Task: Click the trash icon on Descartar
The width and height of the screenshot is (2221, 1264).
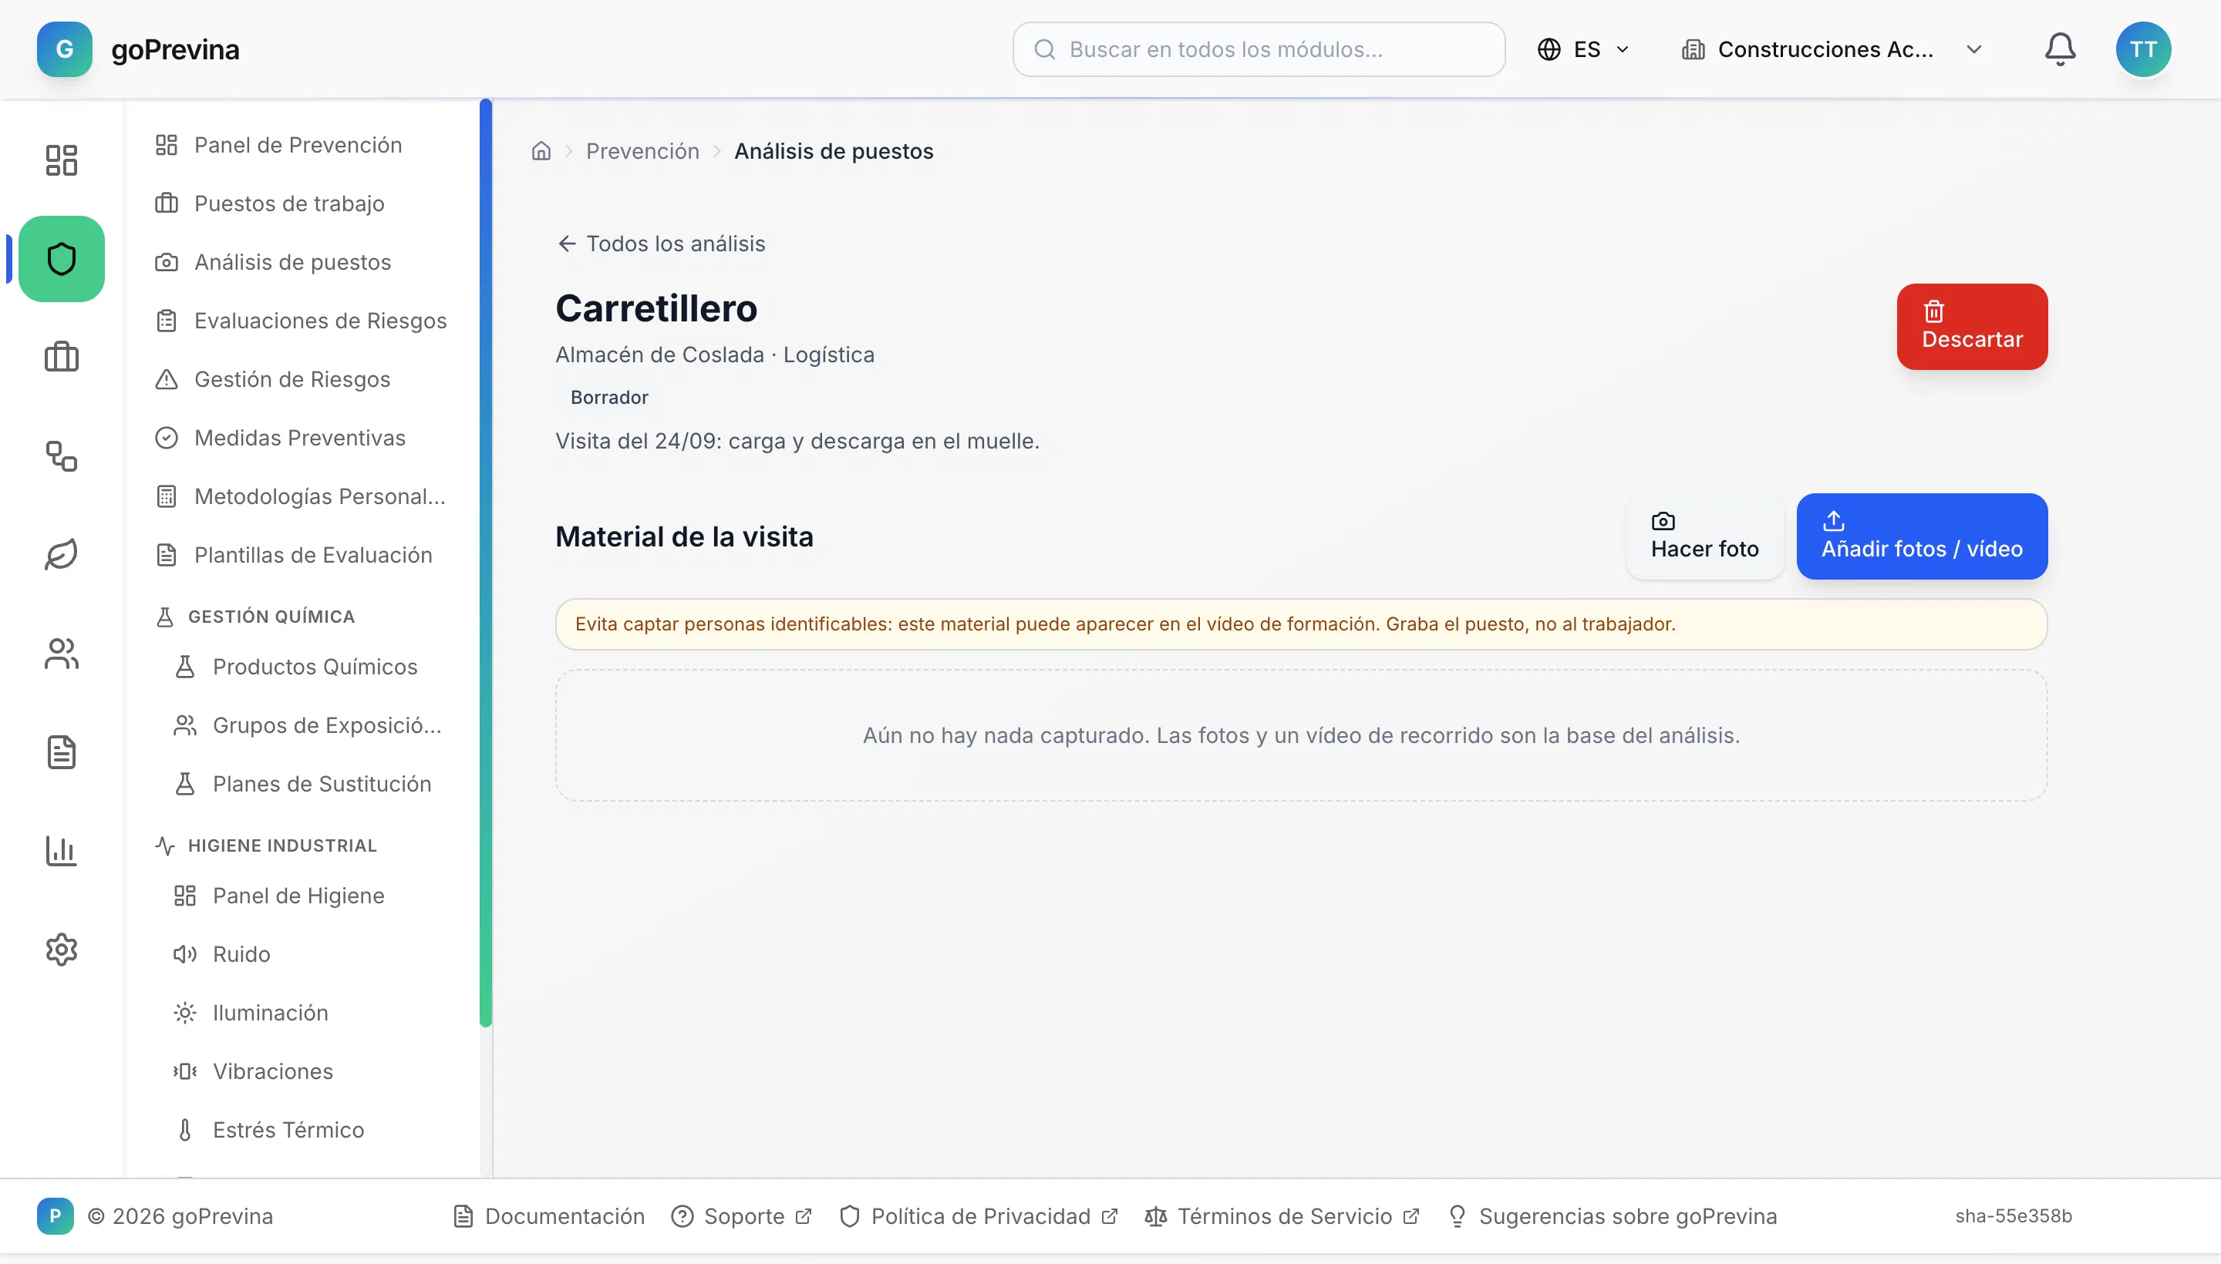Action: click(x=1933, y=311)
